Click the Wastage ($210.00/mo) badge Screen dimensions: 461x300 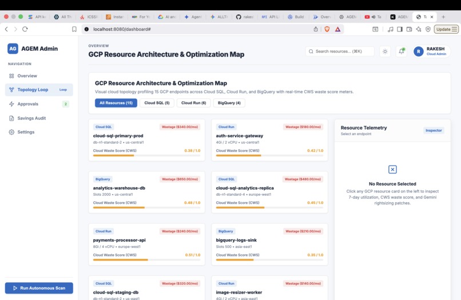(303, 231)
